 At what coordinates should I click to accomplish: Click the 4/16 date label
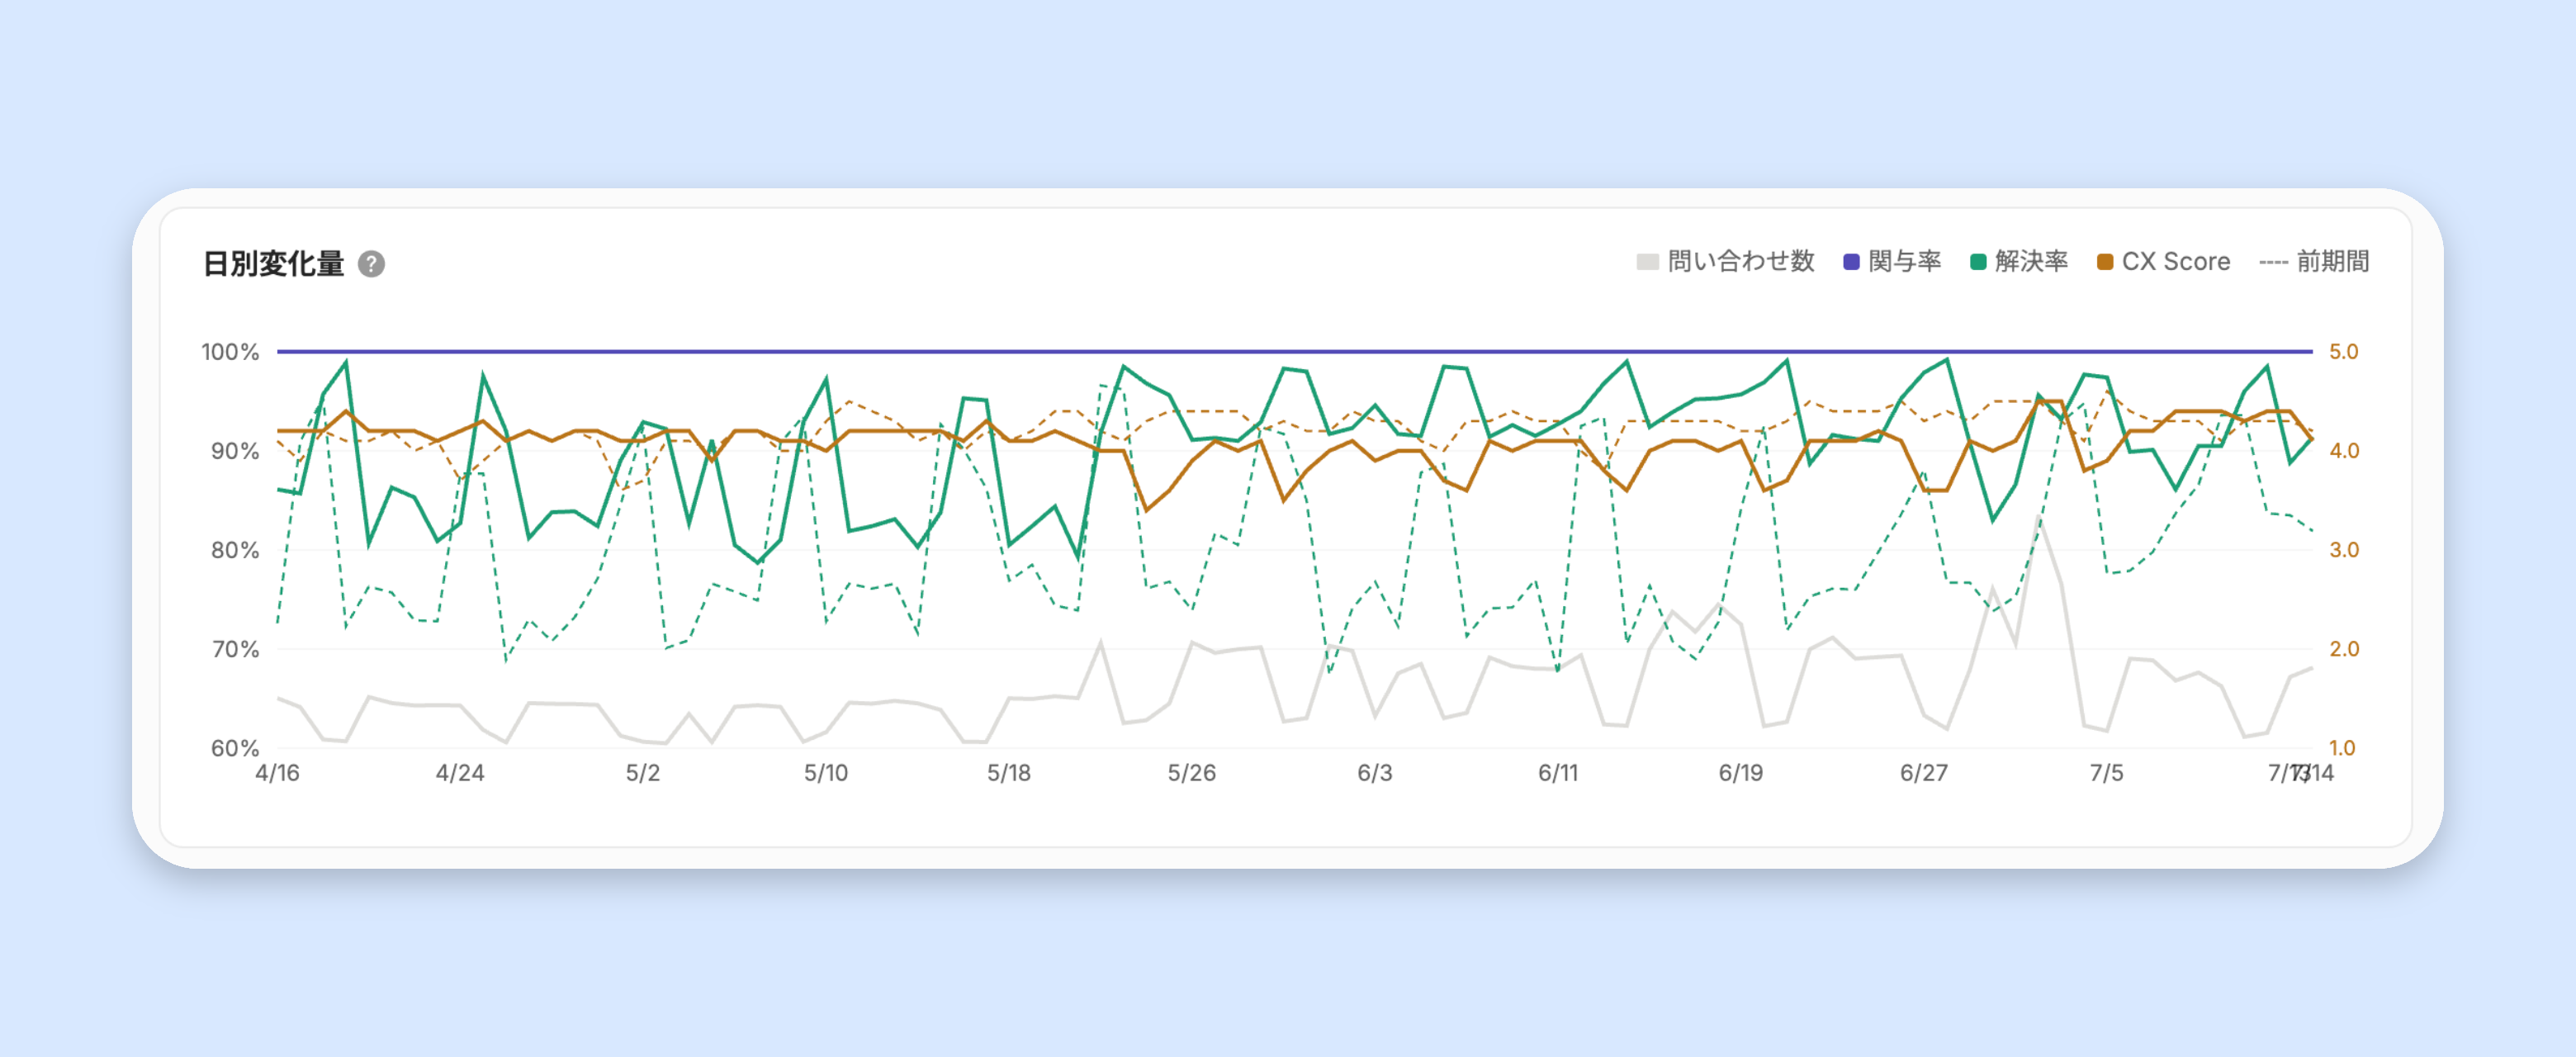[x=277, y=773]
